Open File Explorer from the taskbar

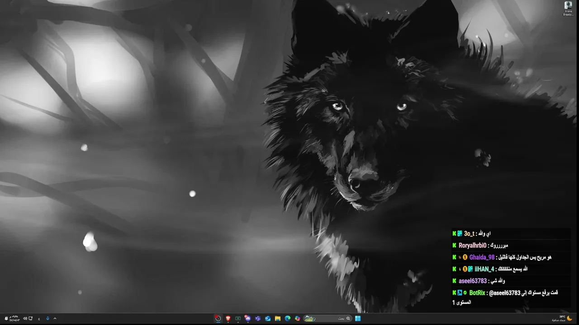tap(278, 318)
